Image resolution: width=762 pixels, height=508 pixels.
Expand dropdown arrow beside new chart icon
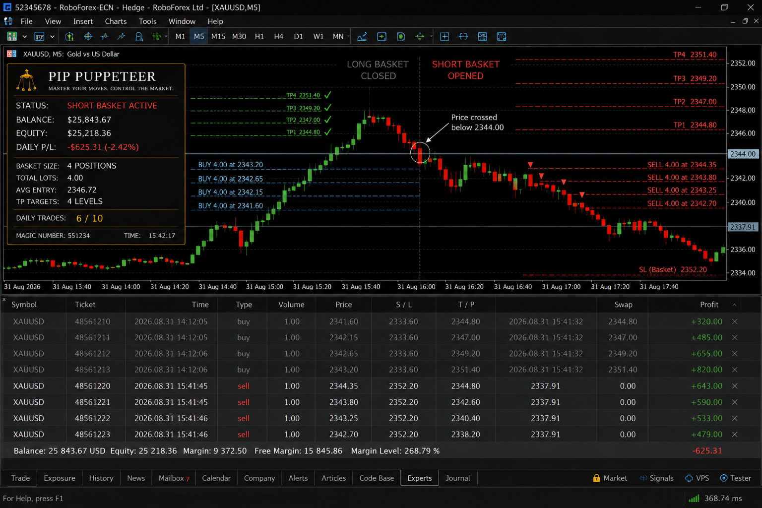pyautogui.click(x=24, y=36)
